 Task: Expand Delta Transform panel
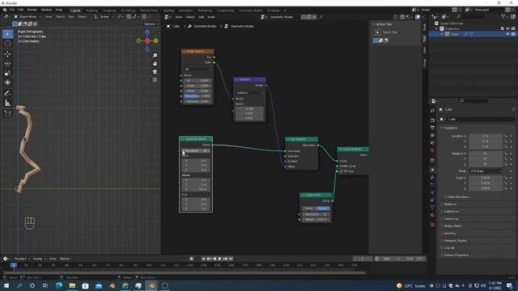457,197
